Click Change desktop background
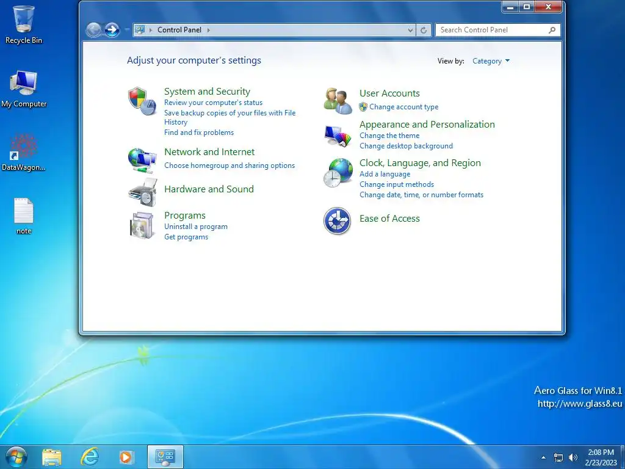 (x=406, y=146)
